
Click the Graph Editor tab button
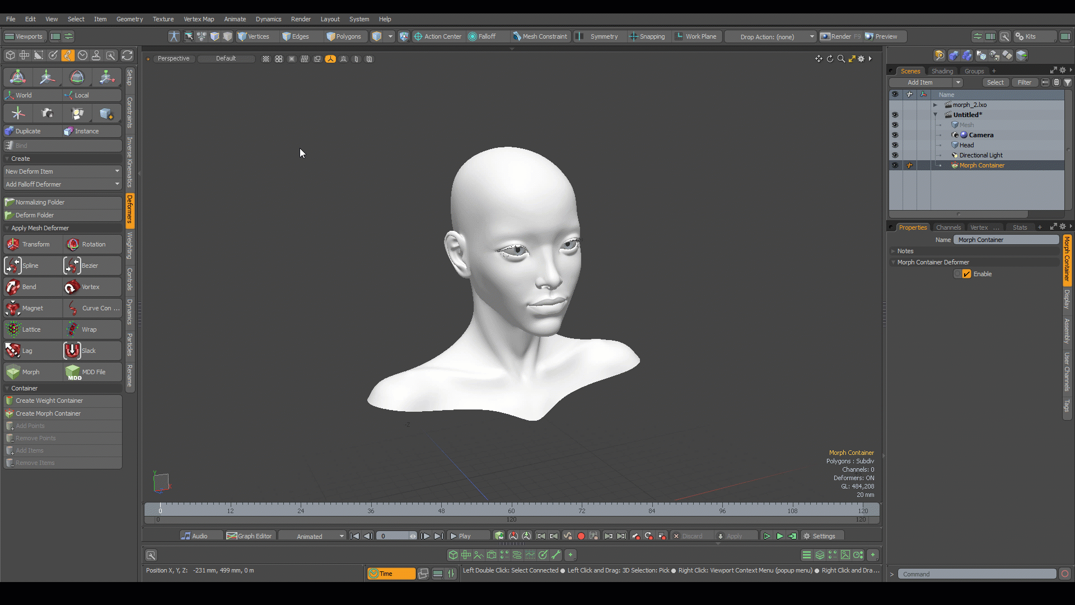coord(251,536)
